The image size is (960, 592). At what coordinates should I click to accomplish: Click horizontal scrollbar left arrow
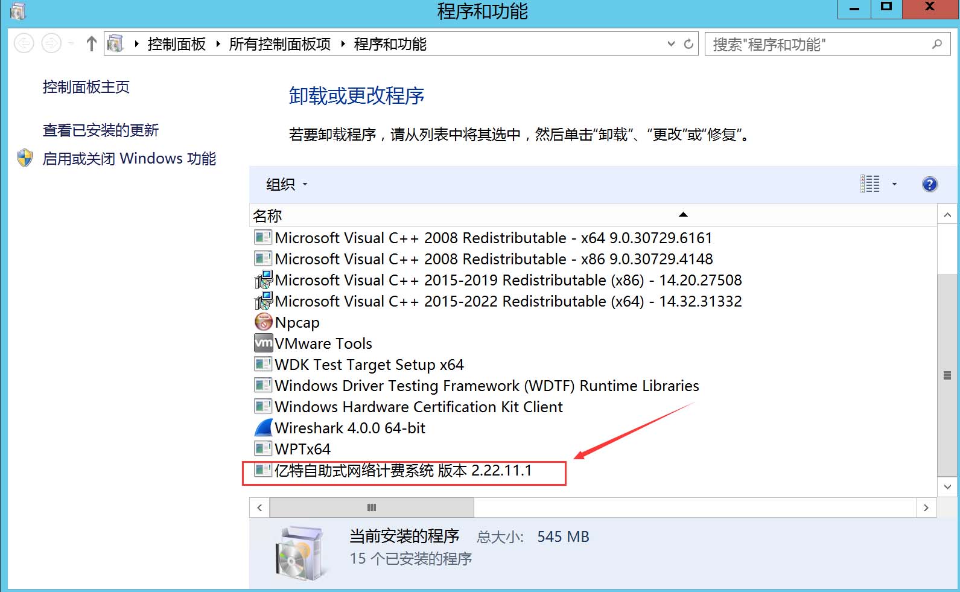tap(259, 508)
